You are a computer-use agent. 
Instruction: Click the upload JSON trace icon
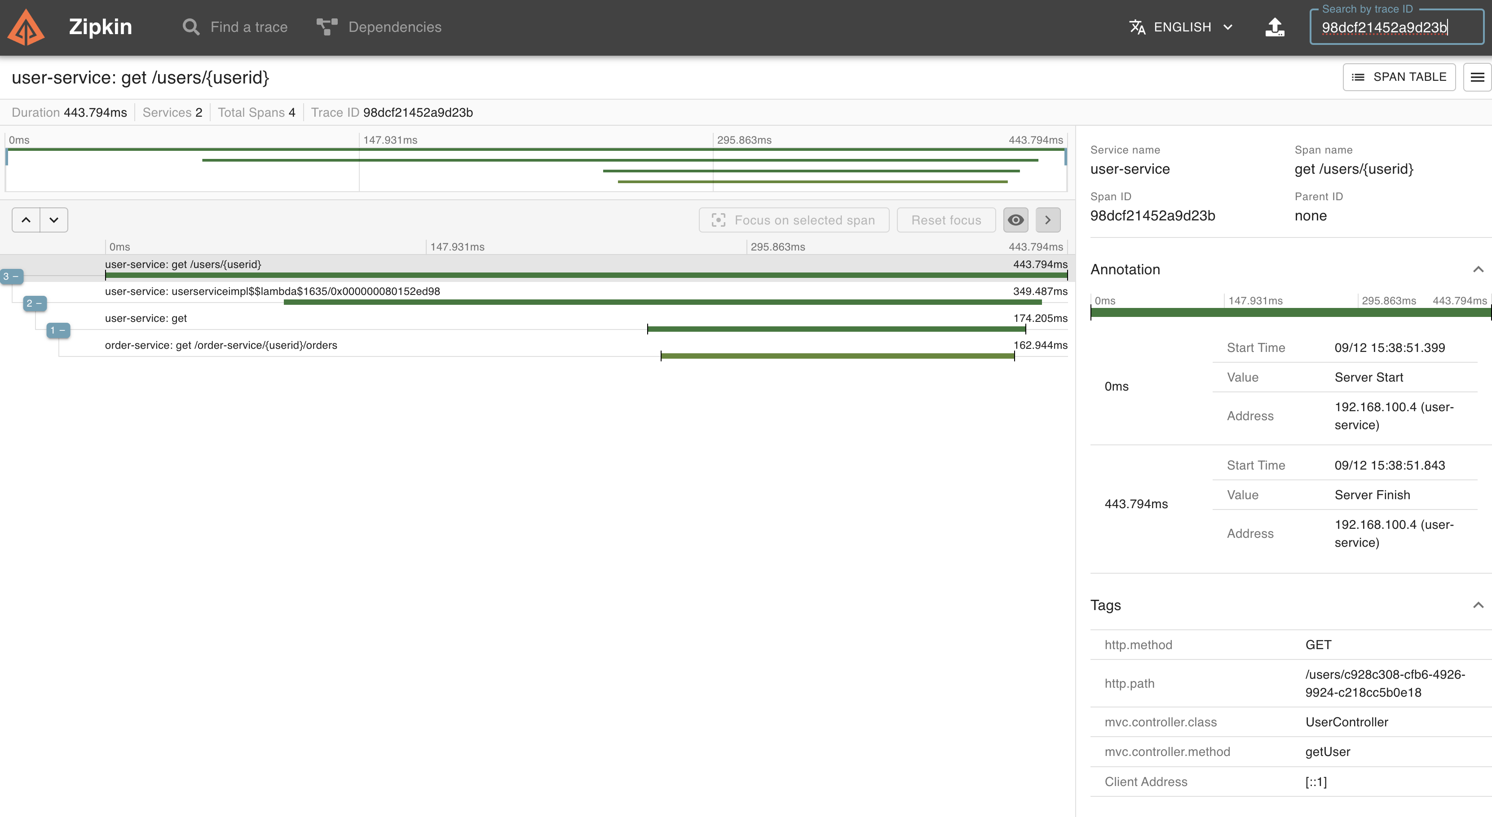1274,27
